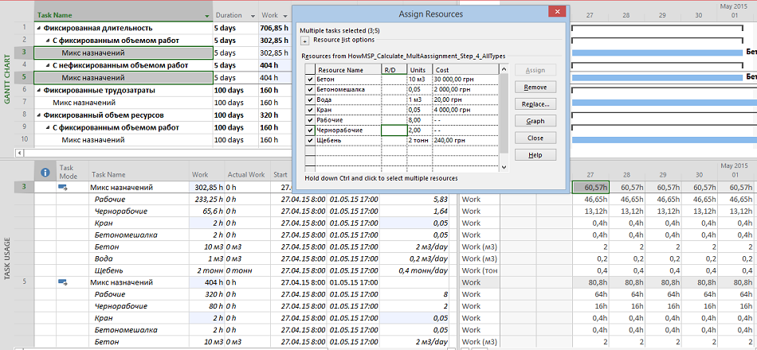The width and height of the screenshot is (757, 350).
Task: Close the Assign Resources dialog with X
Action: click(557, 12)
